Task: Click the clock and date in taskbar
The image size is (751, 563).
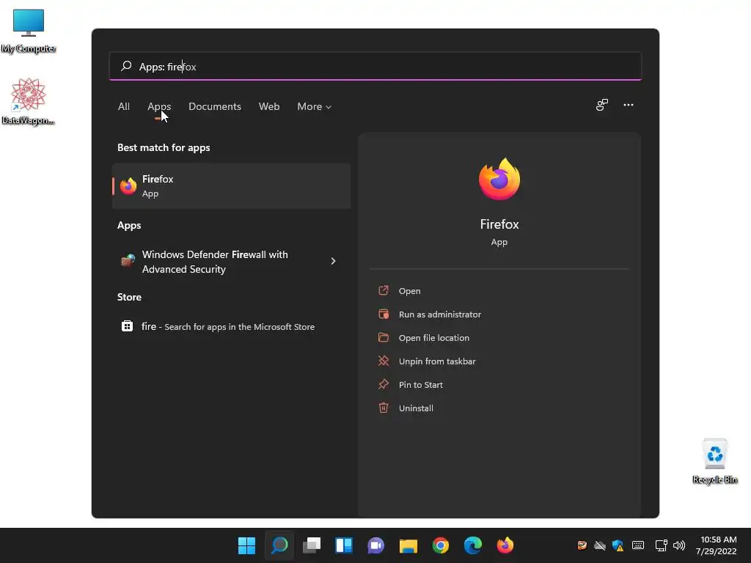Action: click(717, 545)
